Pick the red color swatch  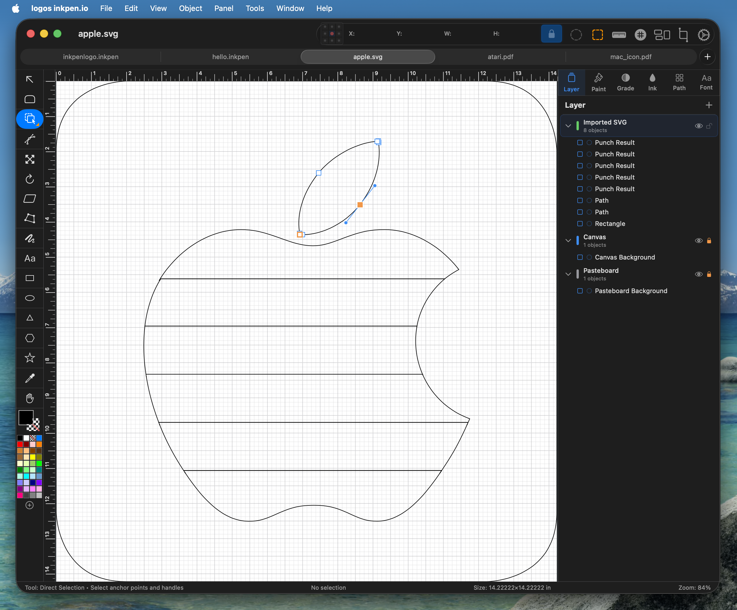pos(20,444)
